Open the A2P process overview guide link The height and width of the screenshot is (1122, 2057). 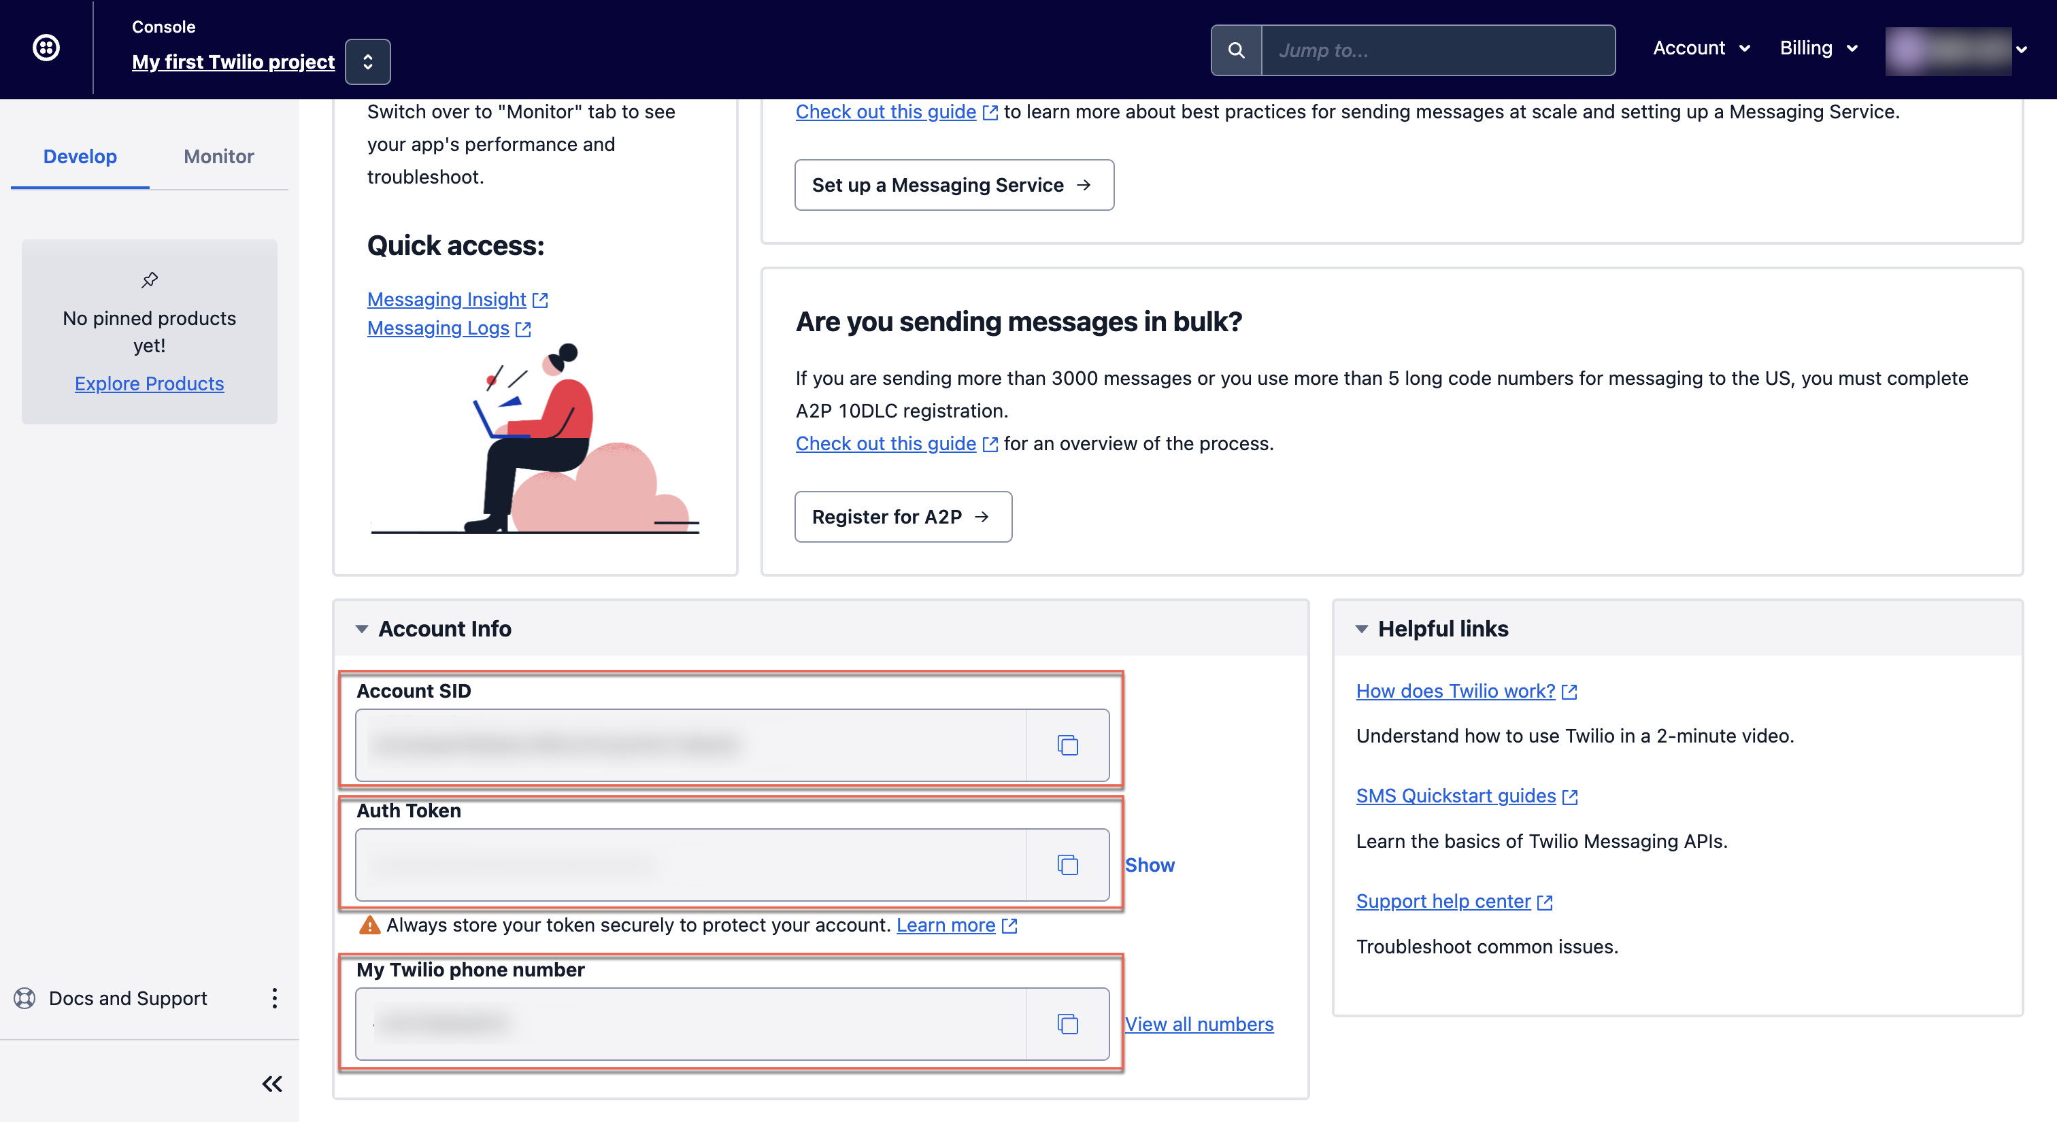coord(886,443)
